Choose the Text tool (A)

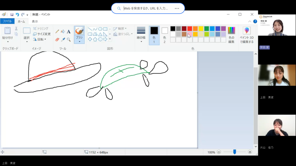(69, 31)
